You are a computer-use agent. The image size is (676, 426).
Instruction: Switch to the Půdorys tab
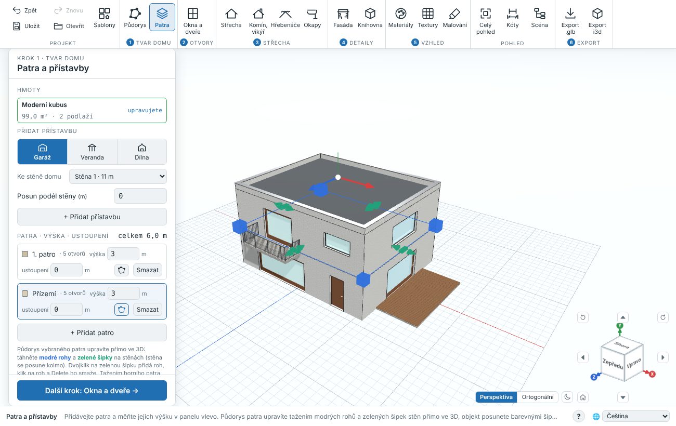click(x=135, y=18)
